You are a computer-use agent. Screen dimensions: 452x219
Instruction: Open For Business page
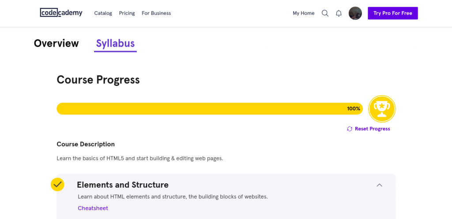pos(156,13)
